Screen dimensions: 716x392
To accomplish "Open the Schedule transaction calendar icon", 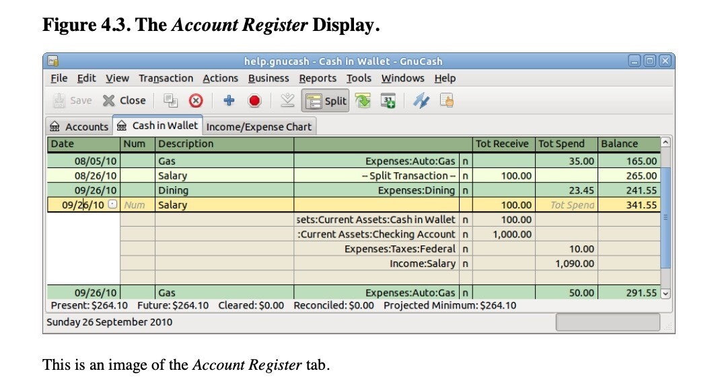I will coord(389,100).
